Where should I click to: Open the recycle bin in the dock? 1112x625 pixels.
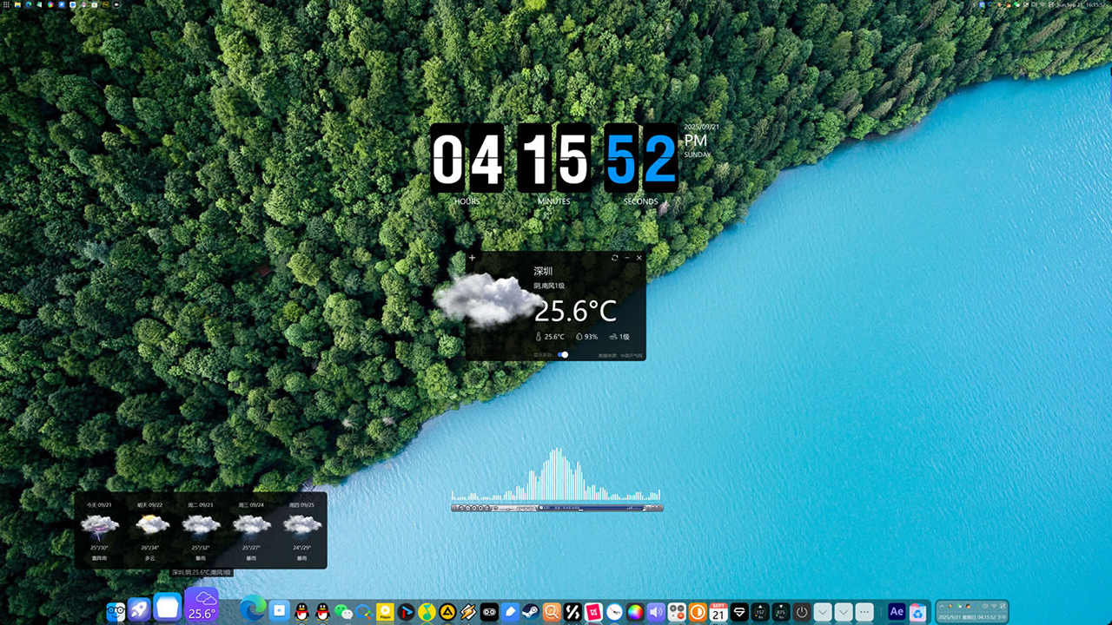[917, 612]
